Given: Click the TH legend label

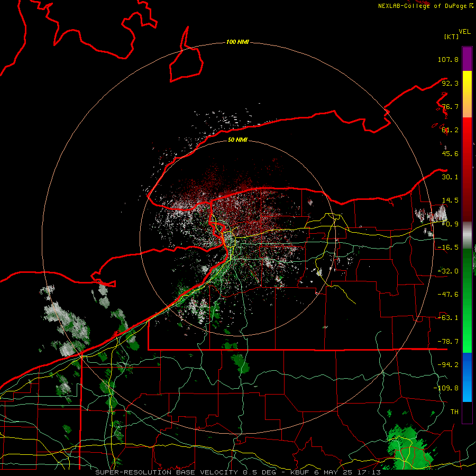Looking at the screenshot, I should (x=454, y=412).
